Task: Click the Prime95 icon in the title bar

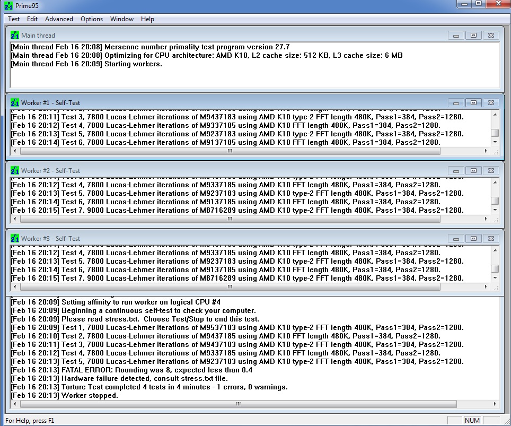Action: [x=6, y=5]
